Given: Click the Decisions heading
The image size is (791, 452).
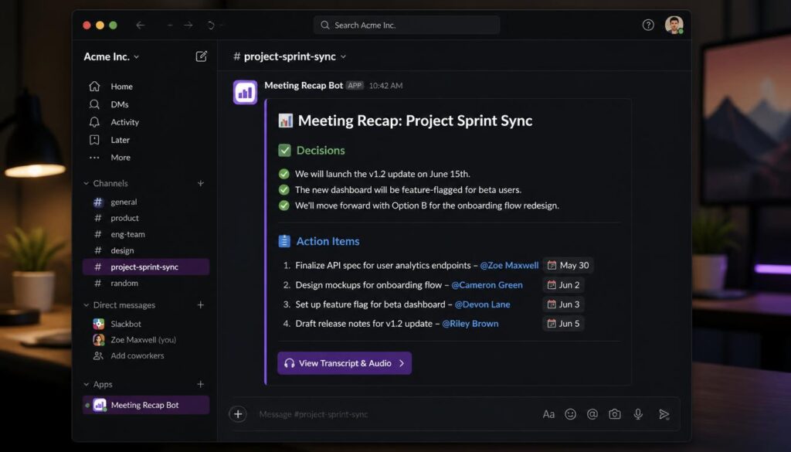Looking at the screenshot, I should 321,151.
